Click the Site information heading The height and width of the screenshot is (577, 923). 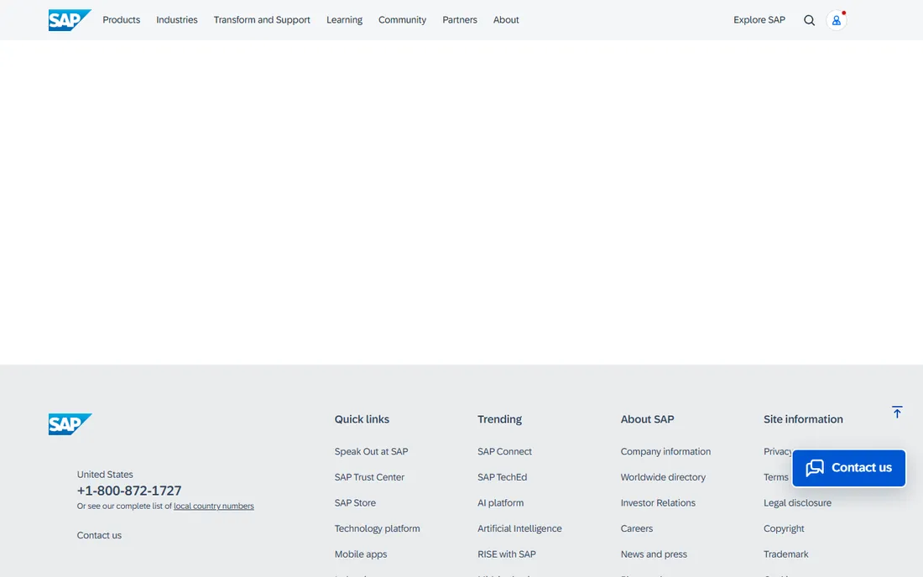pos(803,419)
